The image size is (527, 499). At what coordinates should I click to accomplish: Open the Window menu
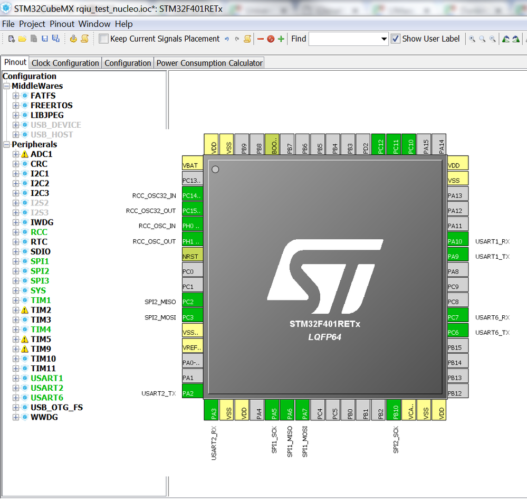pos(94,24)
